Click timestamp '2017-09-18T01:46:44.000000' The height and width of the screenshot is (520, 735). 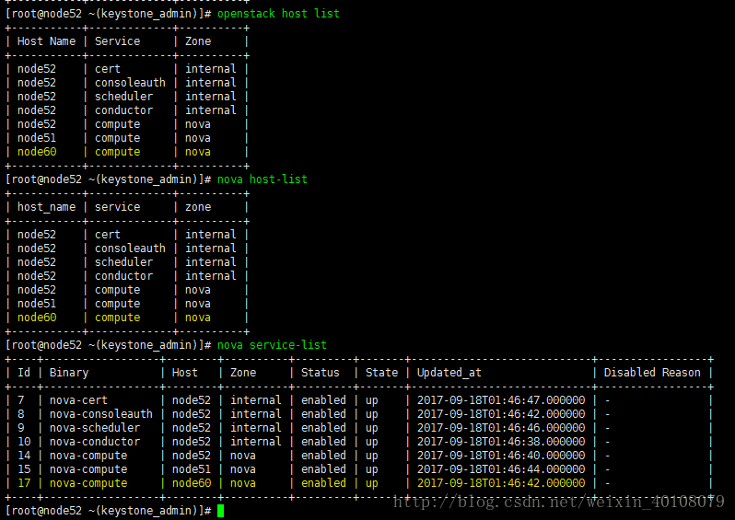[501, 469]
